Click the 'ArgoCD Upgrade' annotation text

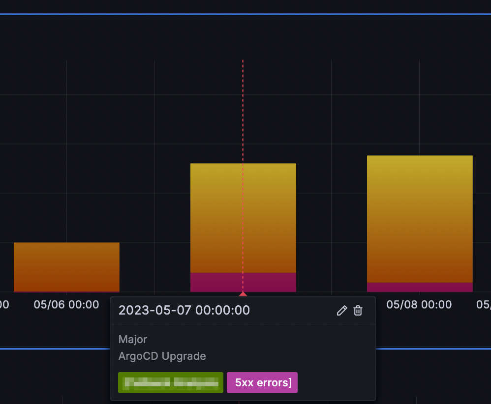click(162, 356)
